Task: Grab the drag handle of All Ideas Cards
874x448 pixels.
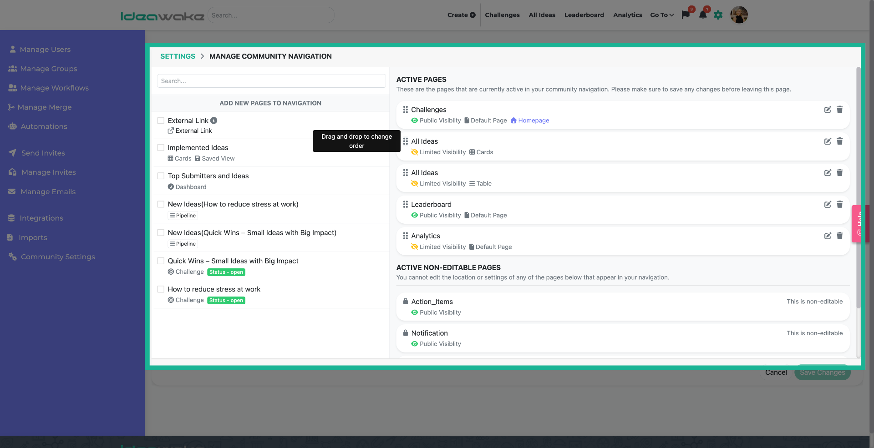Action: (405, 141)
